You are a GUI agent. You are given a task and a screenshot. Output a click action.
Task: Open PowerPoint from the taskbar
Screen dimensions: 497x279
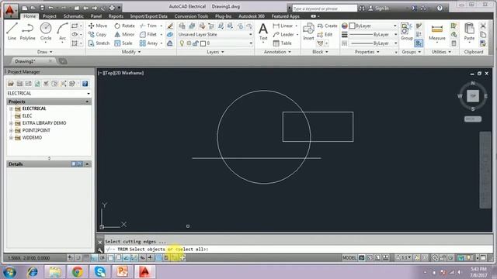point(123,272)
